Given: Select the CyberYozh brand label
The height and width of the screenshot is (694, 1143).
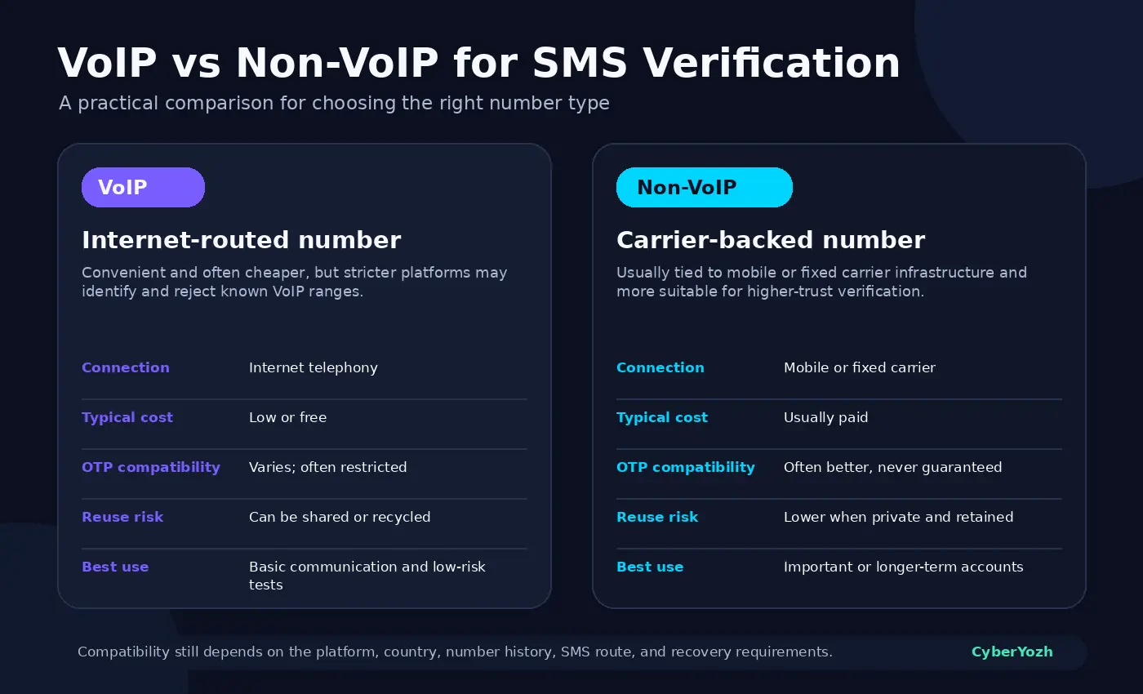Looking at the screenshot, I should tap(1012, 652).
